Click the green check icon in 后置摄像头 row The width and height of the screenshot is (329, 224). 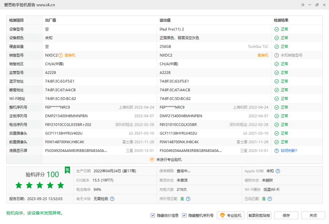click(x=277, y=133)
